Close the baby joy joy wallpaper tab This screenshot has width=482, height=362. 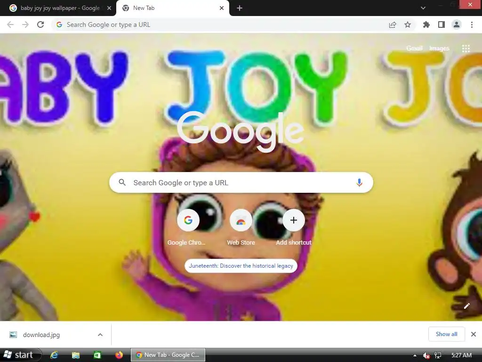pyautogui.click(x=109, y=8)
